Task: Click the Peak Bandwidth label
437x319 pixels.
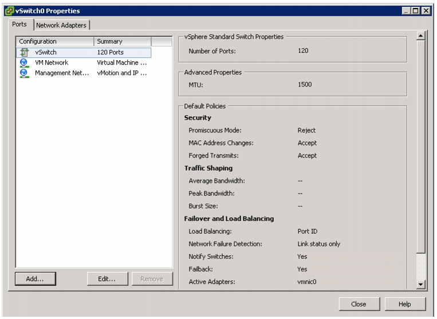Action: pyautogui.click(x=211, y=194)
